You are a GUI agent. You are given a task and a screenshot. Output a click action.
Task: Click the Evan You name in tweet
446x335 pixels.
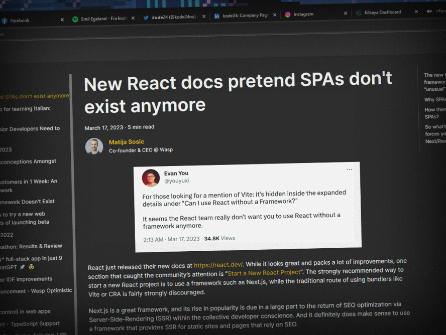pos(176,173)
